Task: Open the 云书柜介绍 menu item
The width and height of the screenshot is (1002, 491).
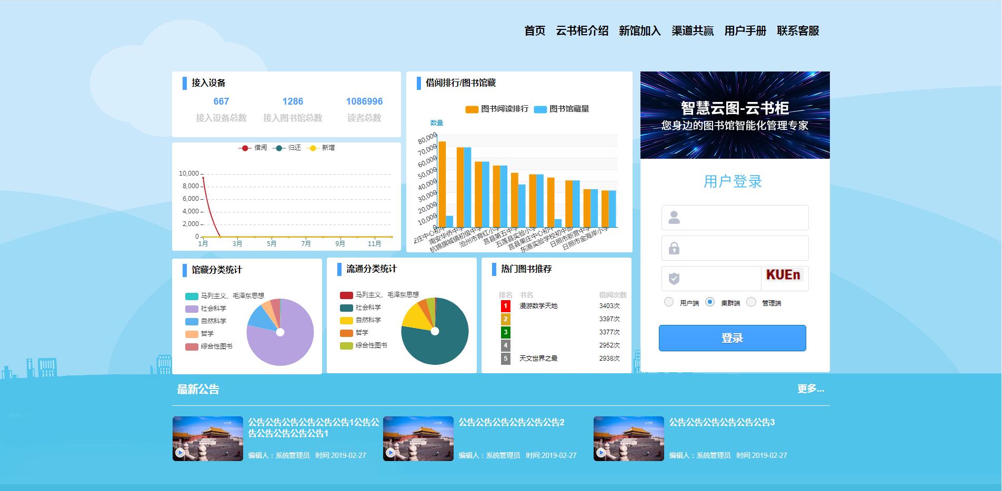Action: 582,31
